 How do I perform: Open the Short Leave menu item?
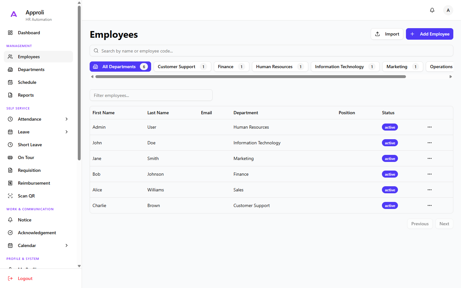(38, 145)
